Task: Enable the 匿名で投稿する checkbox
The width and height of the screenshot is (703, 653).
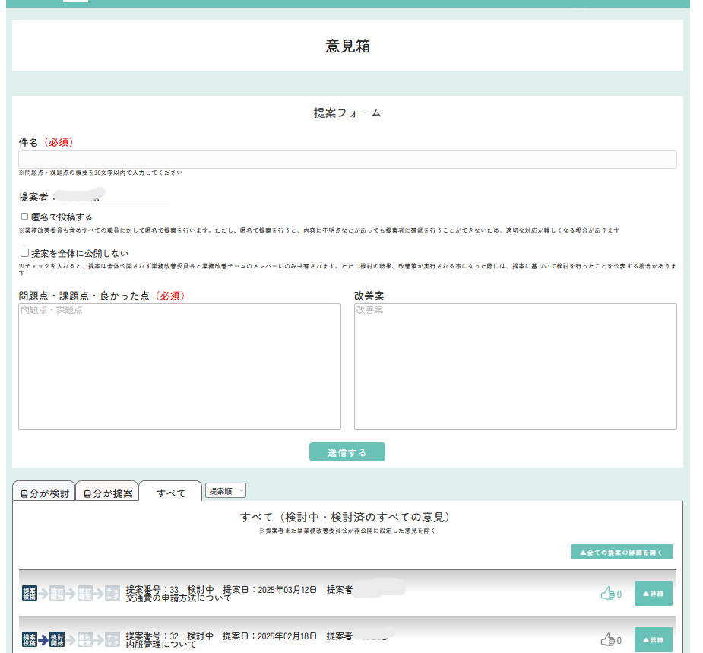Action: click(24, 217)
